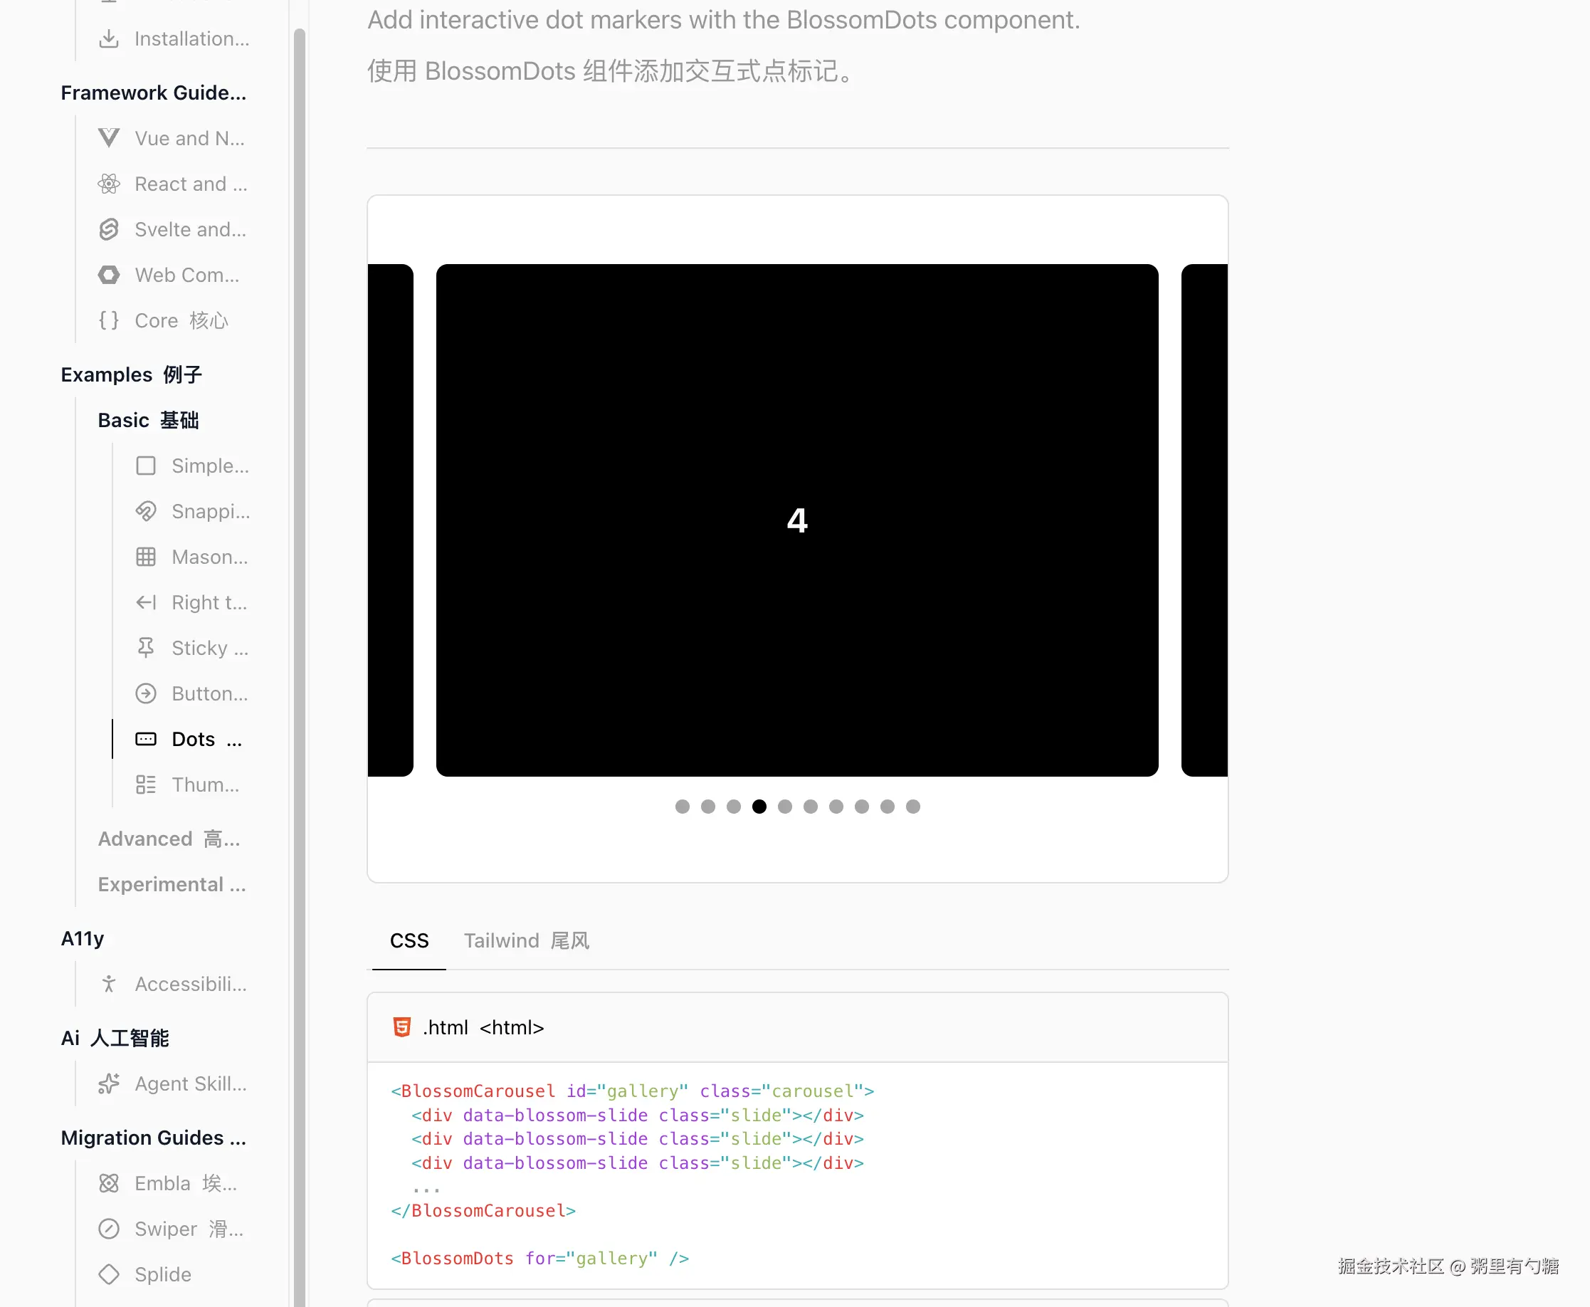Select the fifth carousel dot
The width and height of the screenshot is (1590, 1307).
(x=784, y=807)
